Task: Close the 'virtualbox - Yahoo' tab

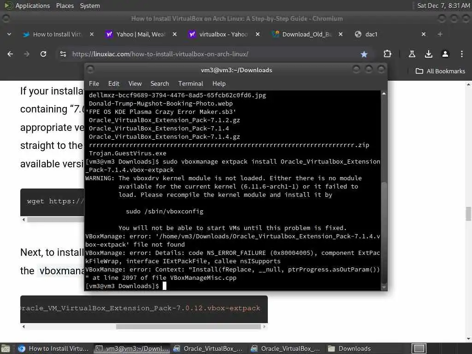Action: point(258,34)
